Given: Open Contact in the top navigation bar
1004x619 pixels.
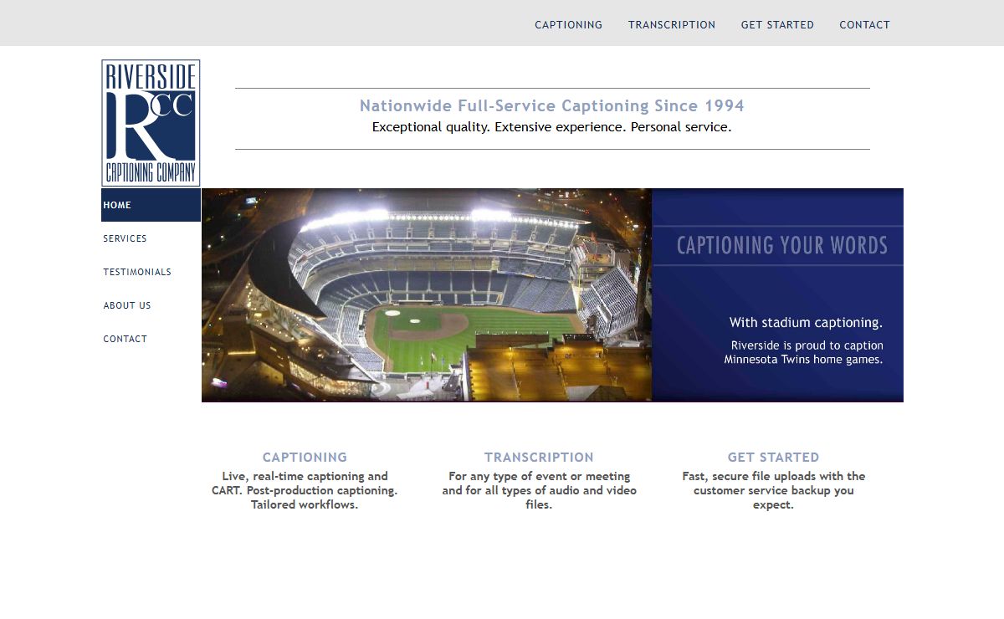Looking at the screenshot, I should (865, 25).
